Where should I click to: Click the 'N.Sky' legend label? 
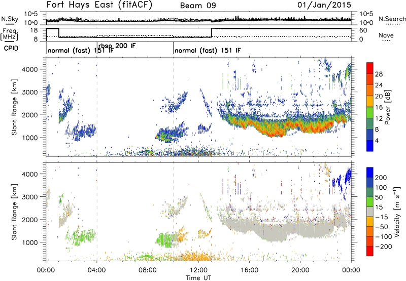[x=10, y=19]
